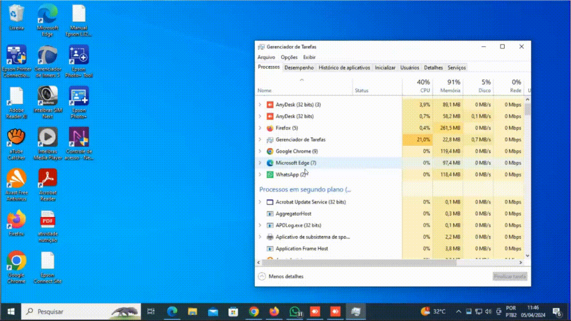Open Microsoft Store from the taskbar

pyautogui.click(x=233, y=312)
